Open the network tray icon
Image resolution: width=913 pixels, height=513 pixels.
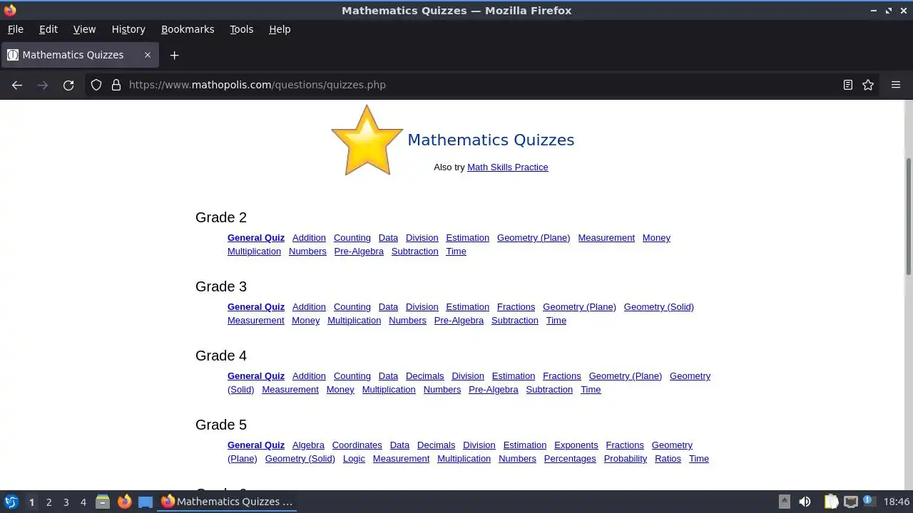click(850, 502)
